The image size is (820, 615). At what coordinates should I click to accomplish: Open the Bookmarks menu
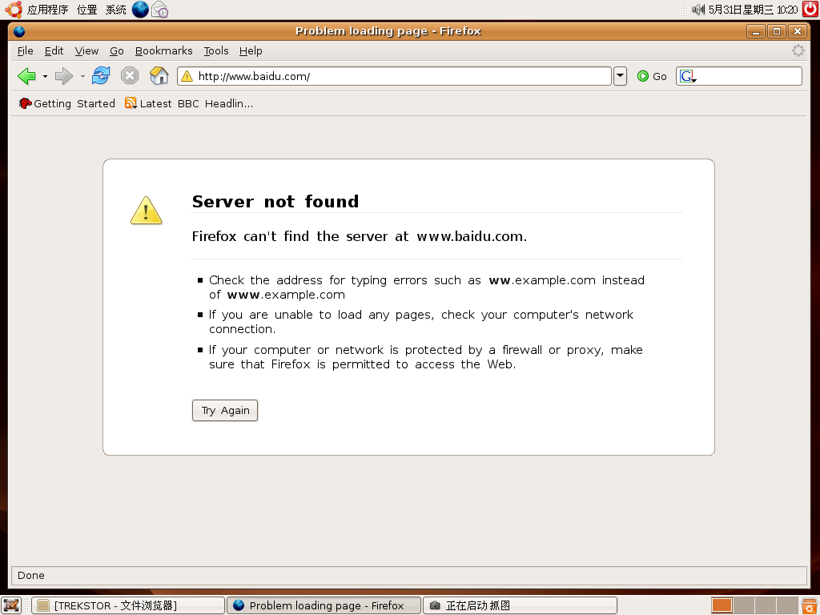tap(163, 50)
